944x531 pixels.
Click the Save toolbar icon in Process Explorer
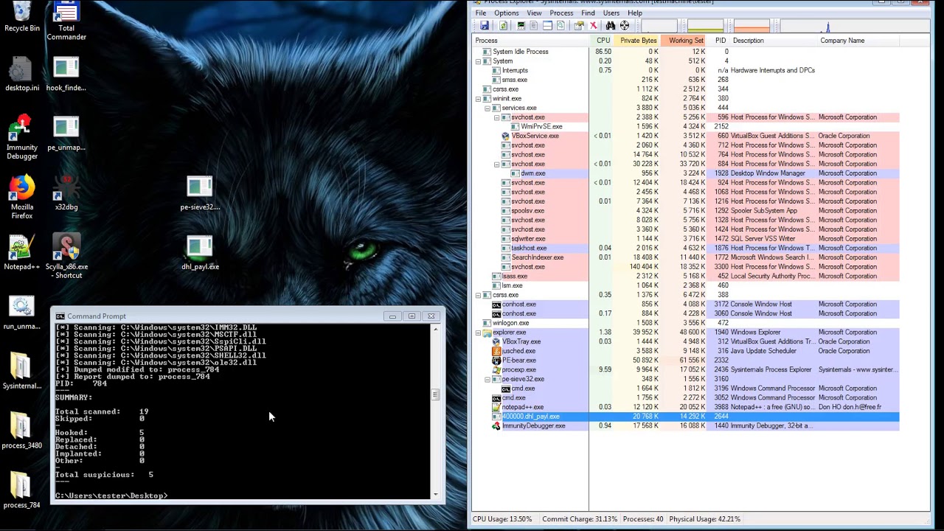coord(485,26)
